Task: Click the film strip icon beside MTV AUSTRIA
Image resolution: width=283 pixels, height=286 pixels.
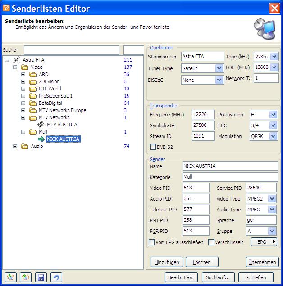Action: (41, 125)
